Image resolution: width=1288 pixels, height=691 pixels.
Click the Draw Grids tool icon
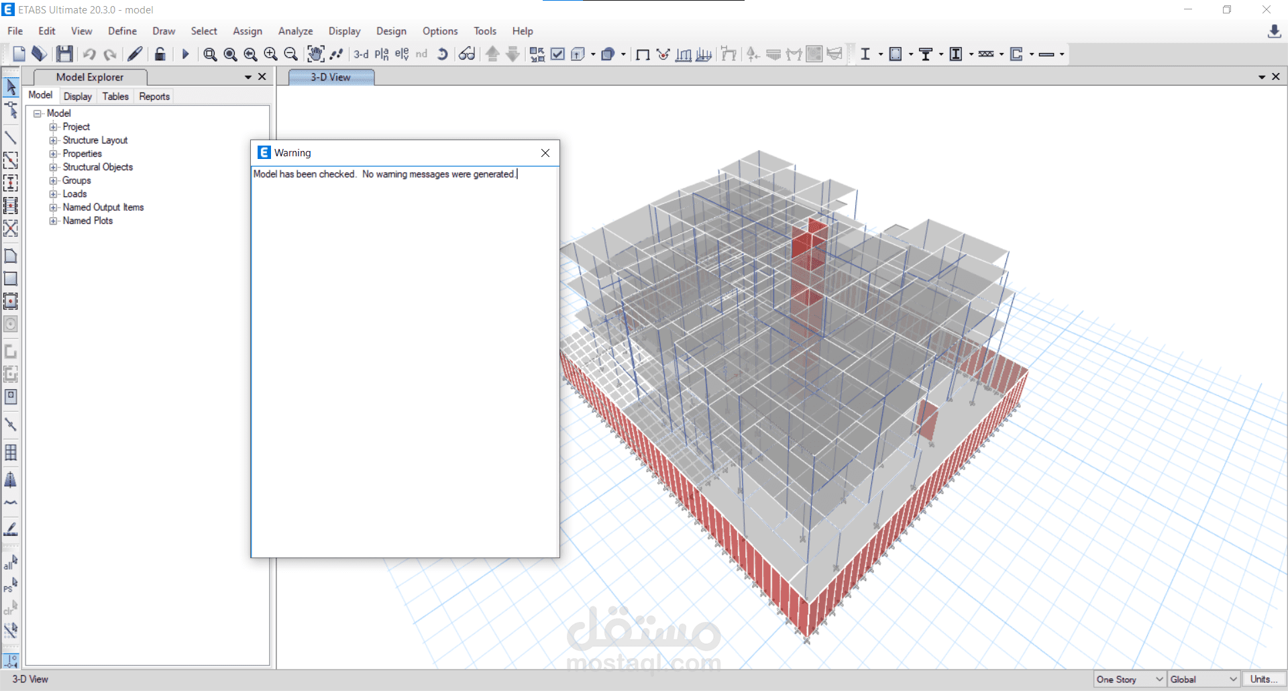[x=11, y=452]
